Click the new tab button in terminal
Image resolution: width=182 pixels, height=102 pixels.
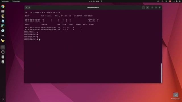coord(26,8)
